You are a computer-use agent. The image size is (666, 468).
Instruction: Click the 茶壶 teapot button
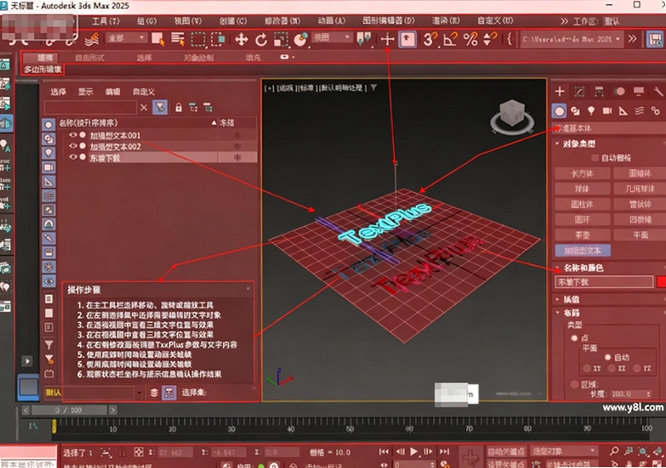pyautogui.click(x=582, y=234)
